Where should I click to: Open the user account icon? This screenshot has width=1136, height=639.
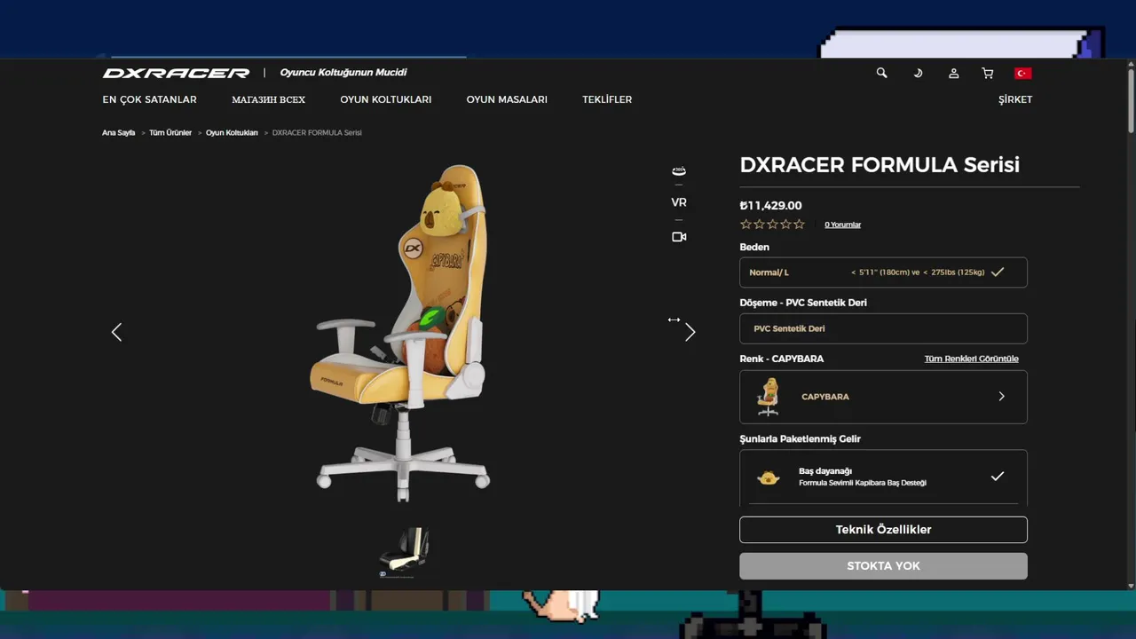click(x=953, y=73)
